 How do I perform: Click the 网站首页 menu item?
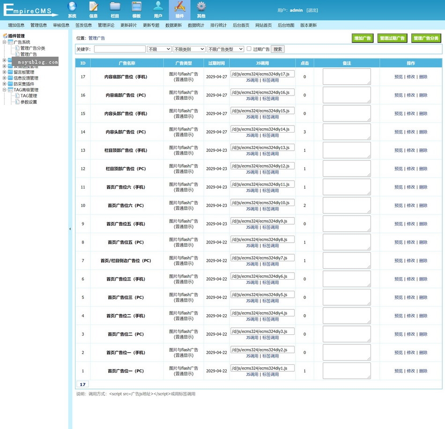coord(263,25)
